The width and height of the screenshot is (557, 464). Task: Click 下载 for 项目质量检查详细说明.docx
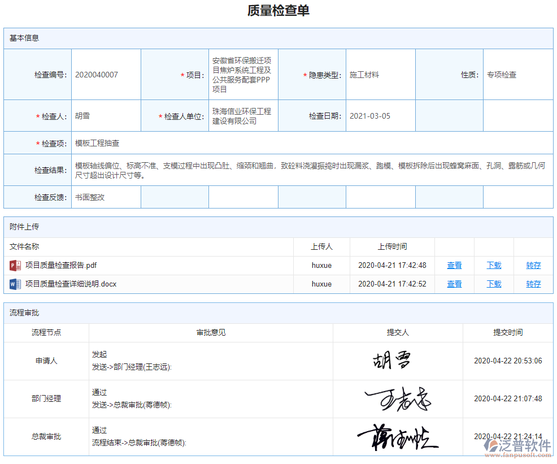click(x=493, y=284)
